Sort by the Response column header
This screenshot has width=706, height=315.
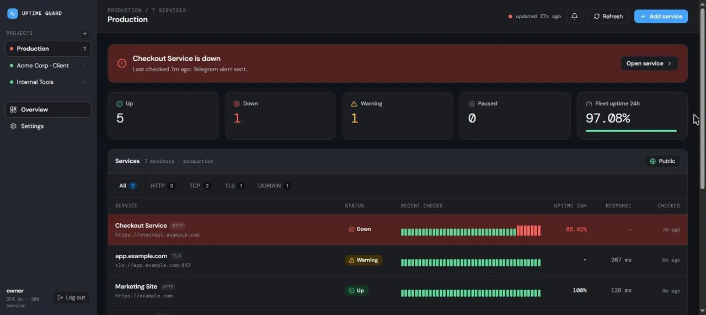tap(618, 206)
